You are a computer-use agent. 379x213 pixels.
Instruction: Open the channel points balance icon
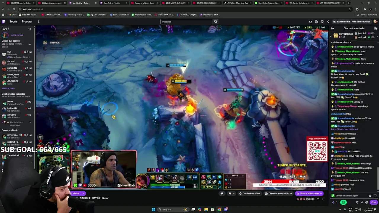pos(335,202)
